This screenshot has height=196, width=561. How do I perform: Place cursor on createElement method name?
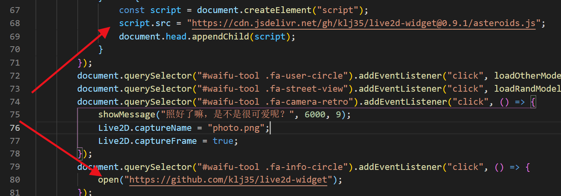pos(275,10)
